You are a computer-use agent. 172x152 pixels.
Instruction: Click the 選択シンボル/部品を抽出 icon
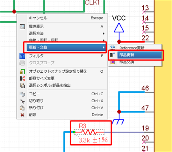[x=22, y=85]
